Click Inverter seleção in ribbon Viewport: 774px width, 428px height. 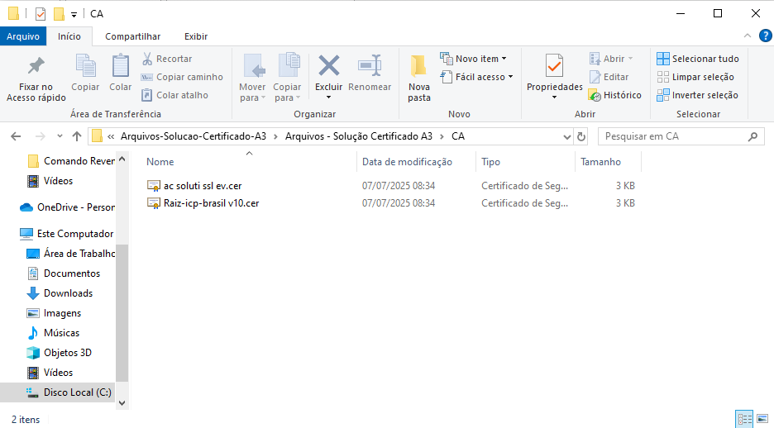698,95
